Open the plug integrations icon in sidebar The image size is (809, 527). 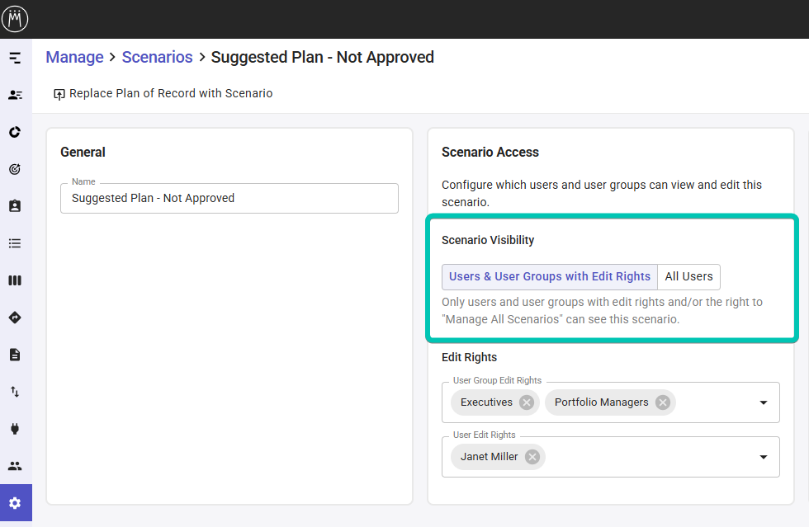point(15,429)
